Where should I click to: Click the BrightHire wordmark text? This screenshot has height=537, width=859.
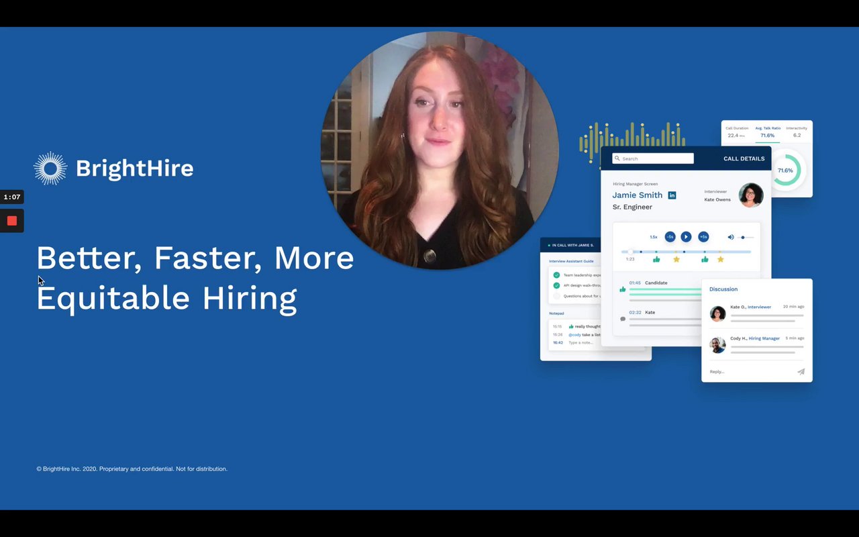pos(135,168)
